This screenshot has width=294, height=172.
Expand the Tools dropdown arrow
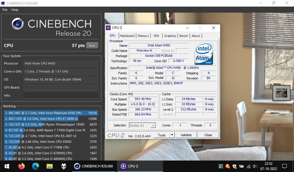[x=172, y=135]
